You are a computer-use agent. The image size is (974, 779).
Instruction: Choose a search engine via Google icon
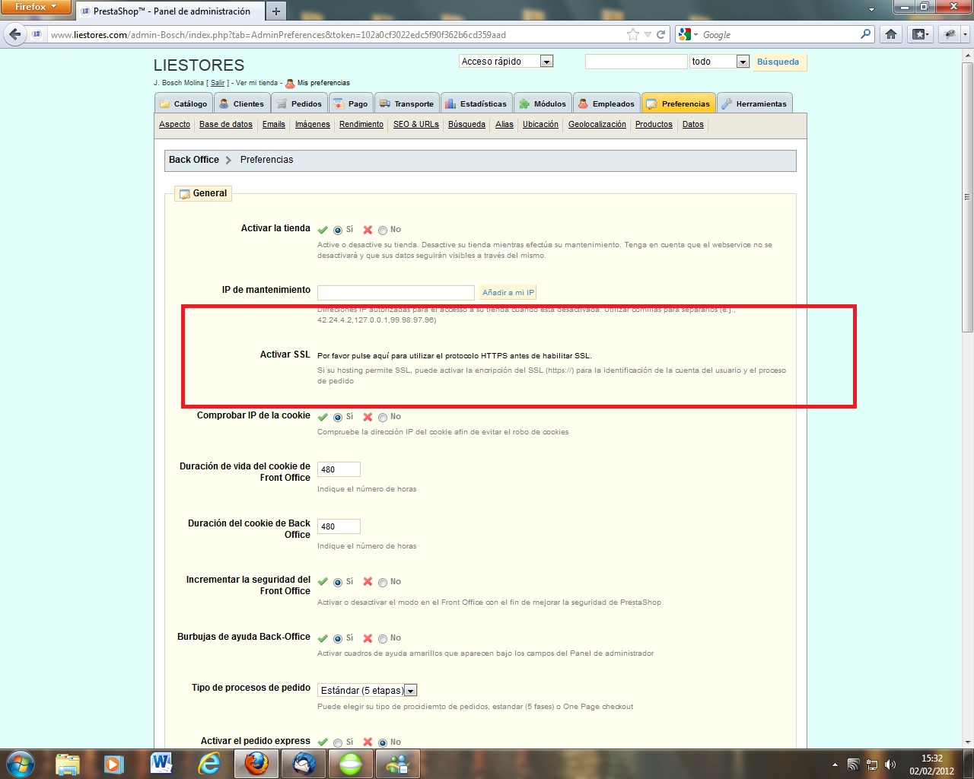[x=688, y=34]
